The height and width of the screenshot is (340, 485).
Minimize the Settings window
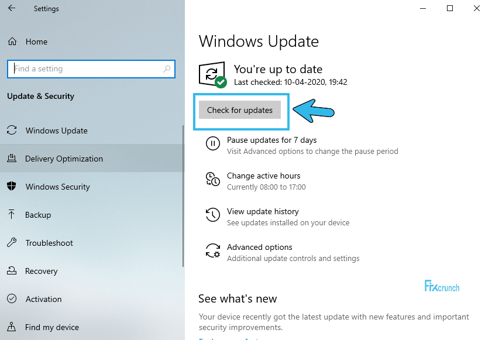[x=423, y=8]
